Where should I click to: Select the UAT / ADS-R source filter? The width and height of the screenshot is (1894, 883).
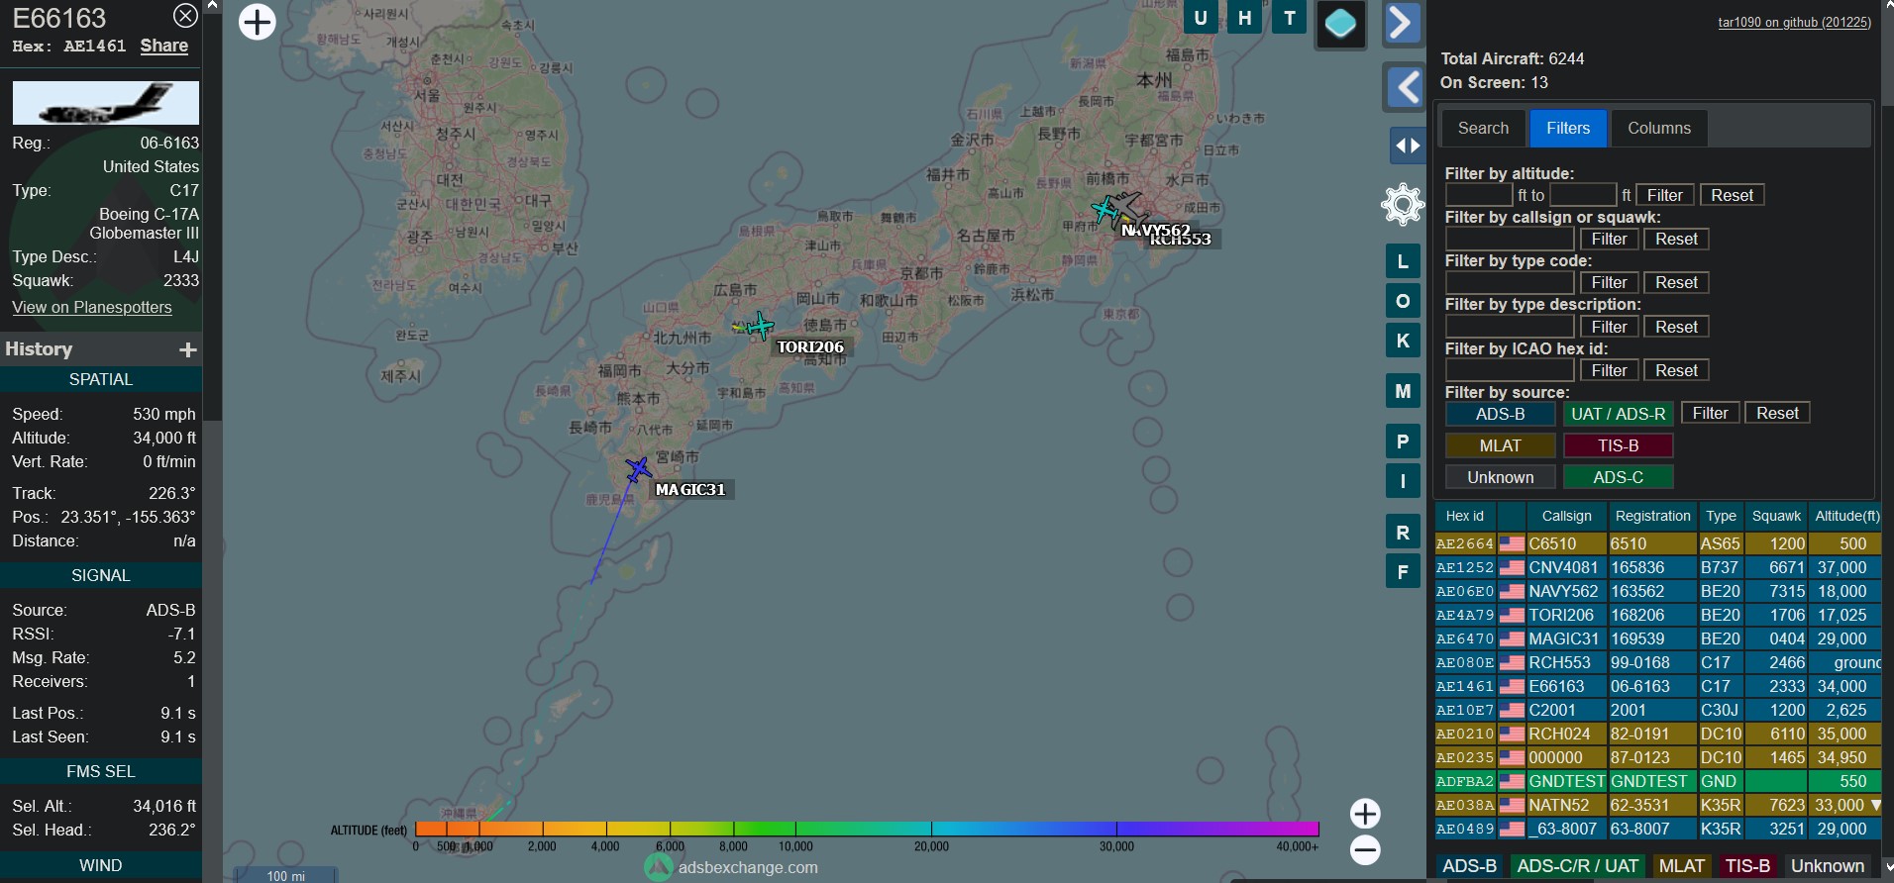(x=1619, y=414)
